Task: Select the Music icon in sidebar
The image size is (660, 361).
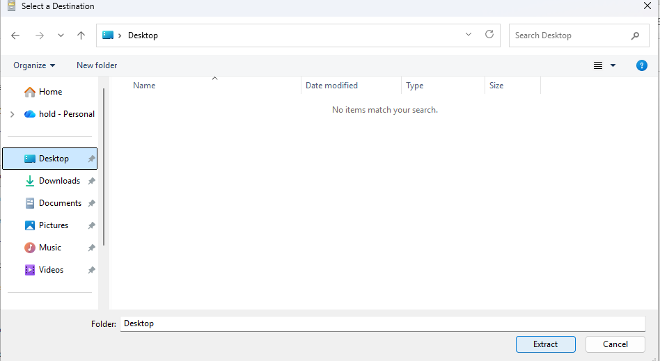Action: 30,248
